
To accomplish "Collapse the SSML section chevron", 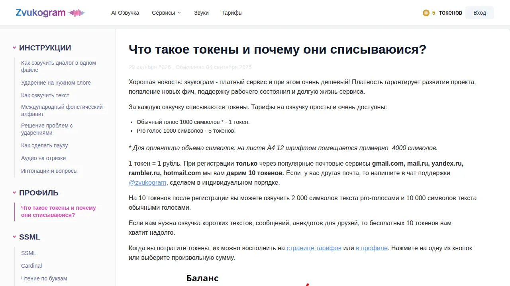I will tap(14, 237).
